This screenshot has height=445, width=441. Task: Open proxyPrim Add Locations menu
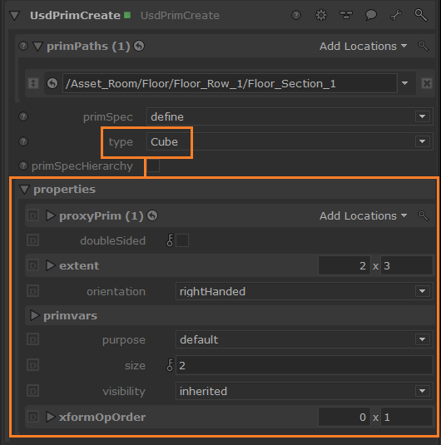(363, 216)
